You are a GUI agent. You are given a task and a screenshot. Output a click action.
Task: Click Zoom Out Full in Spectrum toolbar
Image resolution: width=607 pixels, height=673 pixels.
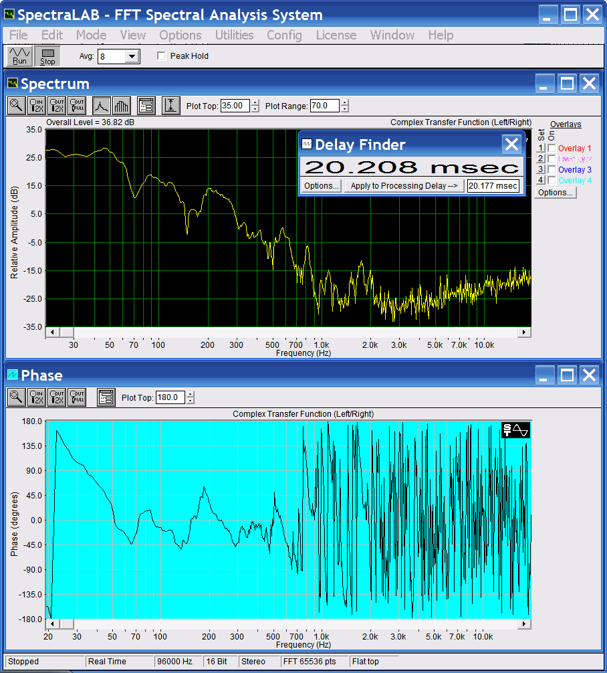coord(77,105)
